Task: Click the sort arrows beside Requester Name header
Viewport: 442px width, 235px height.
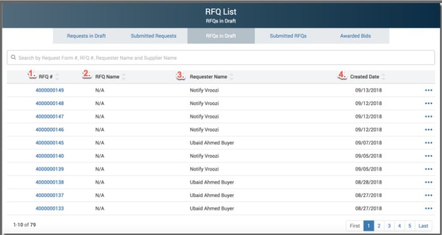Action: [x=231, y=77]
